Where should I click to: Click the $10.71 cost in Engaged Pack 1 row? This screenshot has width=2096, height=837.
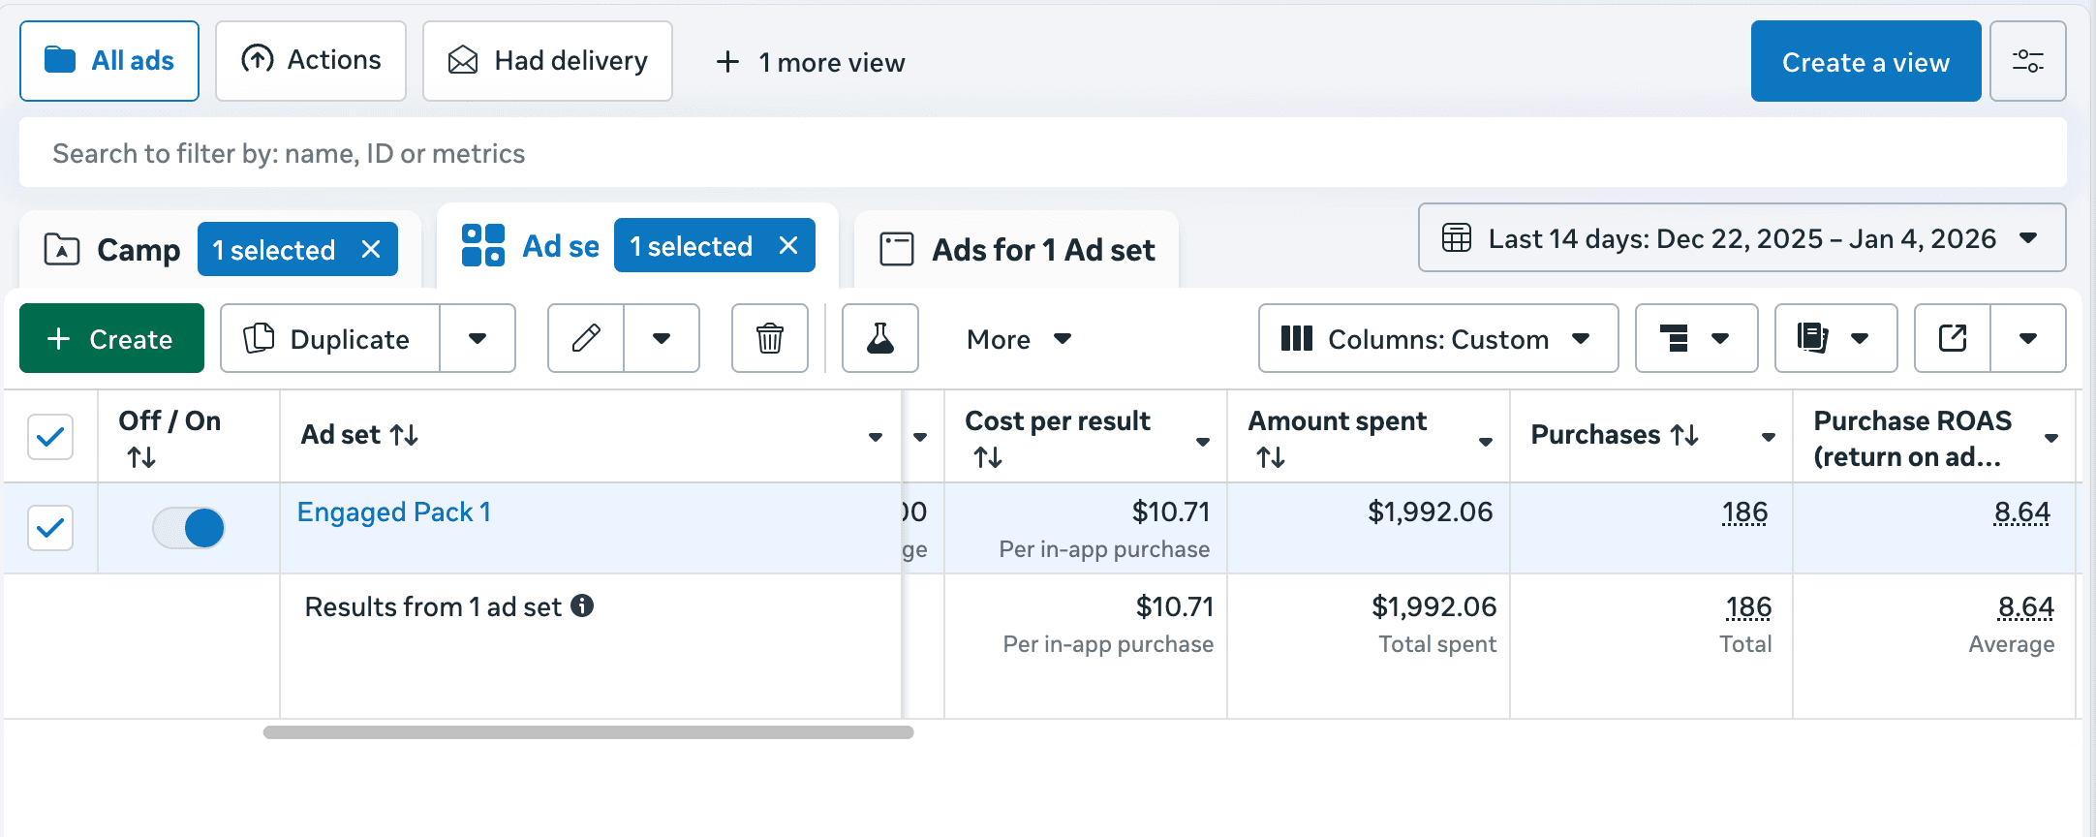click(x=1171, y=511)
